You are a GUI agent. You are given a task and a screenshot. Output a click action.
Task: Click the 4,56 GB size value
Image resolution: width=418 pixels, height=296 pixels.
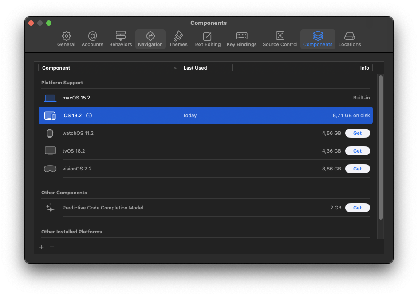point(331,133)
